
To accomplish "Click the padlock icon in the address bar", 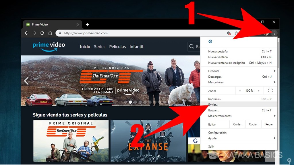I will click(x=59, y=33).
